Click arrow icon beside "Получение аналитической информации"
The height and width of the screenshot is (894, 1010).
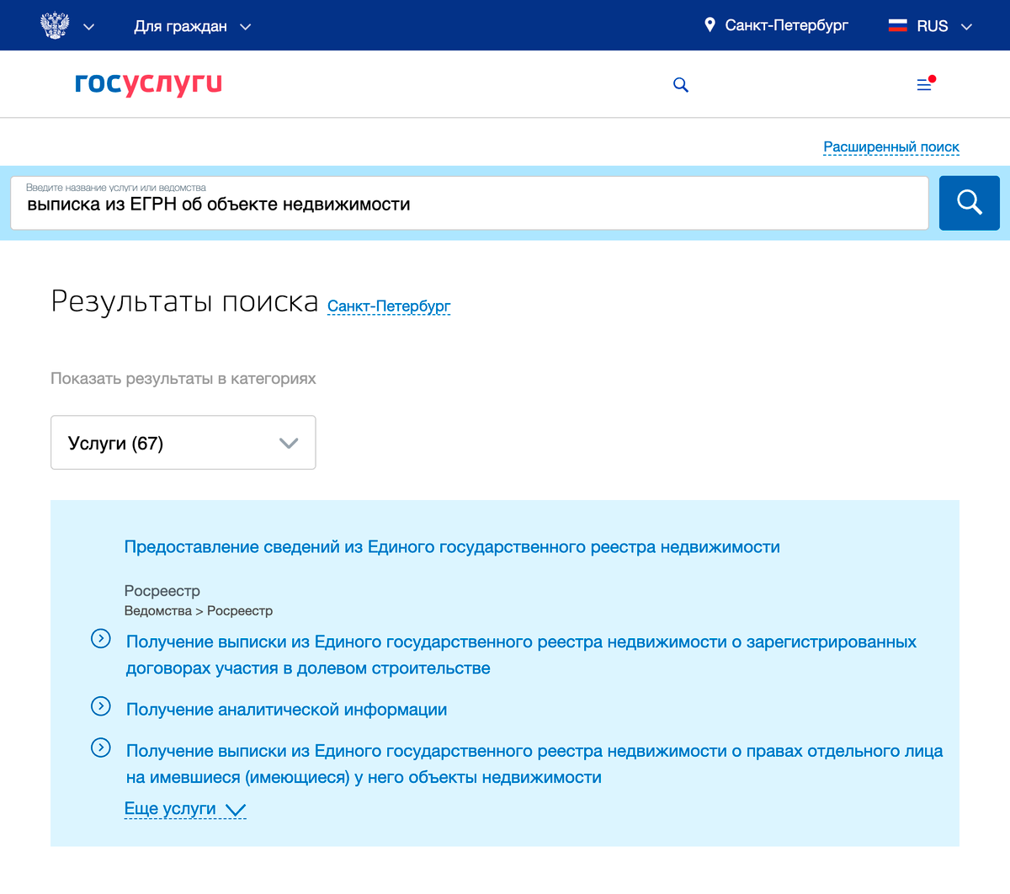[101, 706]
